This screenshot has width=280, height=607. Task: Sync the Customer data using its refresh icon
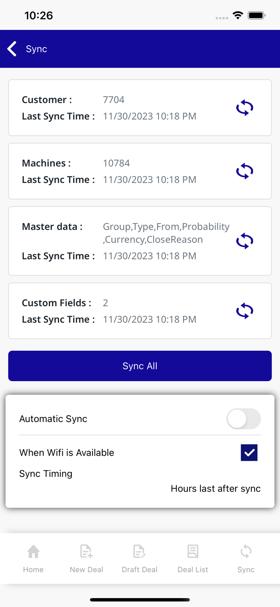point(244,108)
